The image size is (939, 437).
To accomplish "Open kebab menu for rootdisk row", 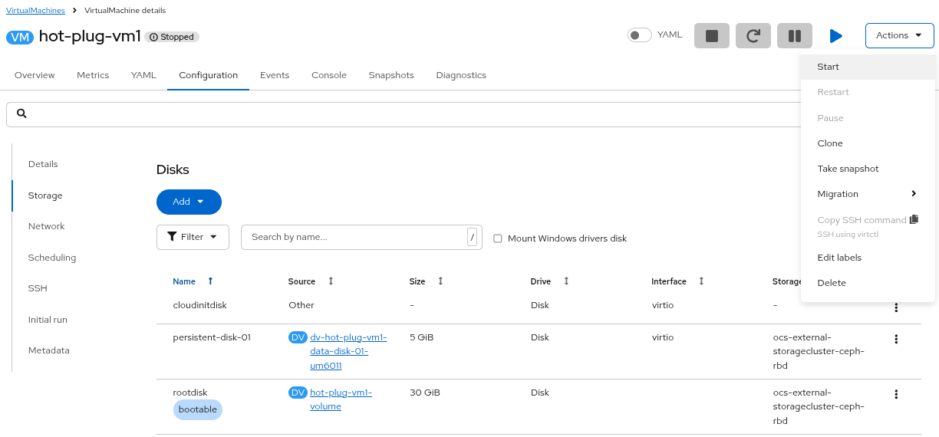I will tap(895, 394).
